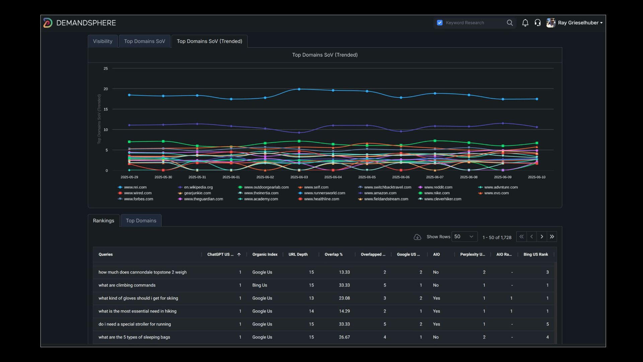The image size is (643, 362).
Task: Toggle www.rei.com series in legend
Action: [x=135, y=187]
